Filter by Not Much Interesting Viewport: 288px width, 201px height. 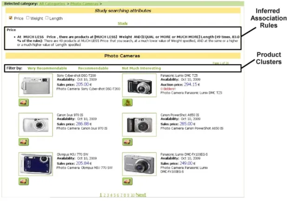coord(141,68)
